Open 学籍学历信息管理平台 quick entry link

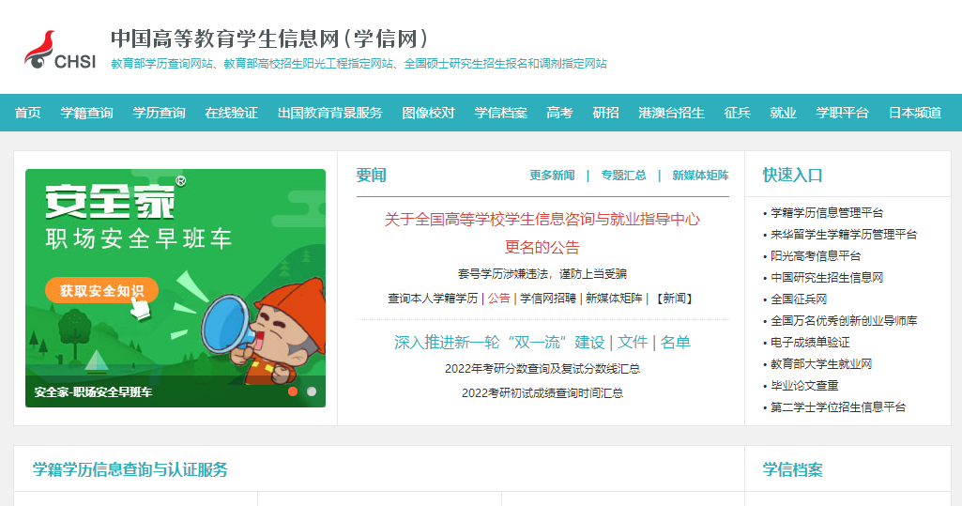(827, 213)
